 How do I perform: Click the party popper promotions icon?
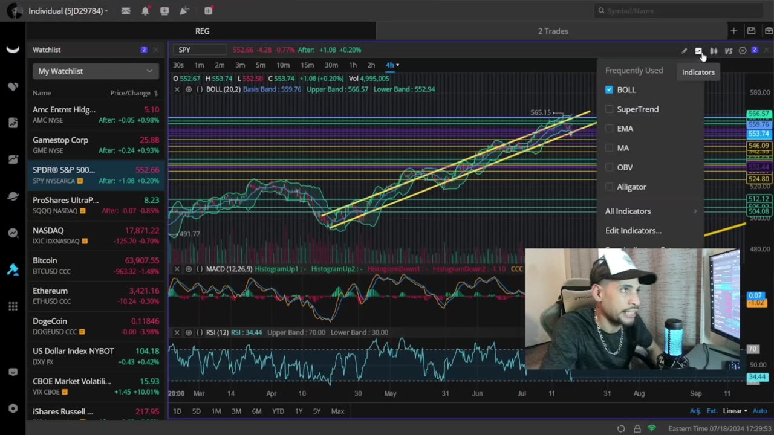click(x=184, y=11)
